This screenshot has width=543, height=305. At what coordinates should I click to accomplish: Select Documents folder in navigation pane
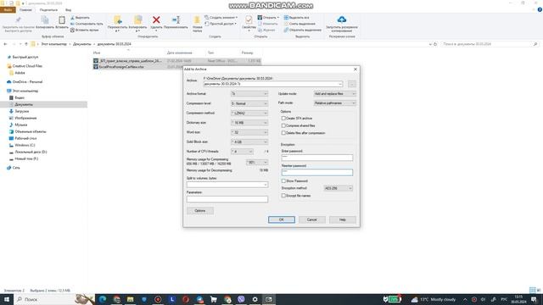click(24, 104)
